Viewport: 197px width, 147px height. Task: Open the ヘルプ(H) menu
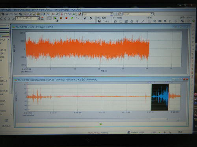pyautogui.click(x=76, y=10)
